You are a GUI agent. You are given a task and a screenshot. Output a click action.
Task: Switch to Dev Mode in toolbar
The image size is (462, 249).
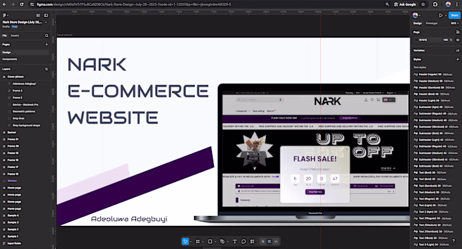click(276, 241)
